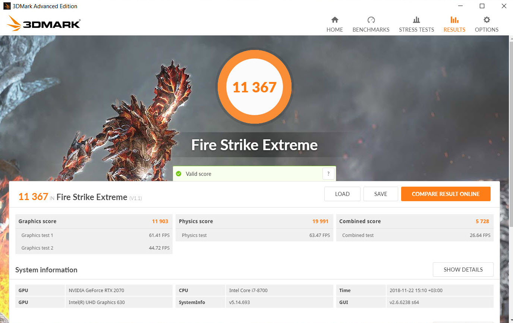Image resolution: width=513 pixels, height=323 pixels.
Task: Click the Valid score status text
Action: 198,174
